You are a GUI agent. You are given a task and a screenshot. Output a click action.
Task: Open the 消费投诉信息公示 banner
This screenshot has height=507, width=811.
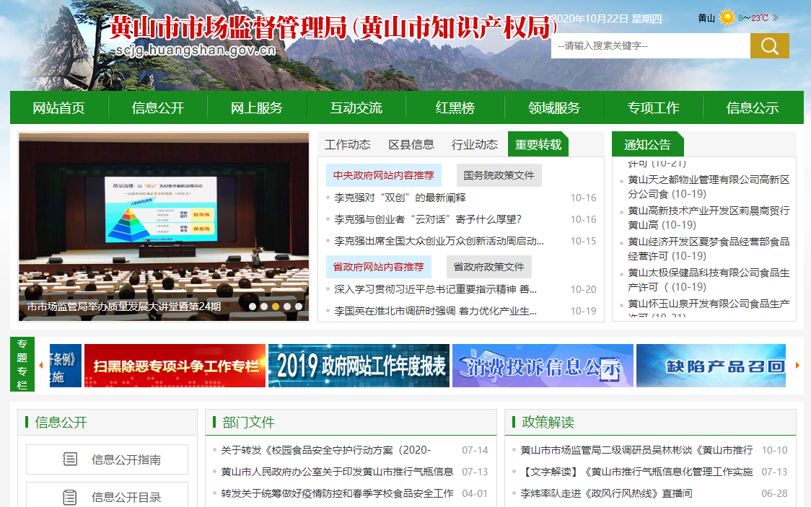coord(543,366)
